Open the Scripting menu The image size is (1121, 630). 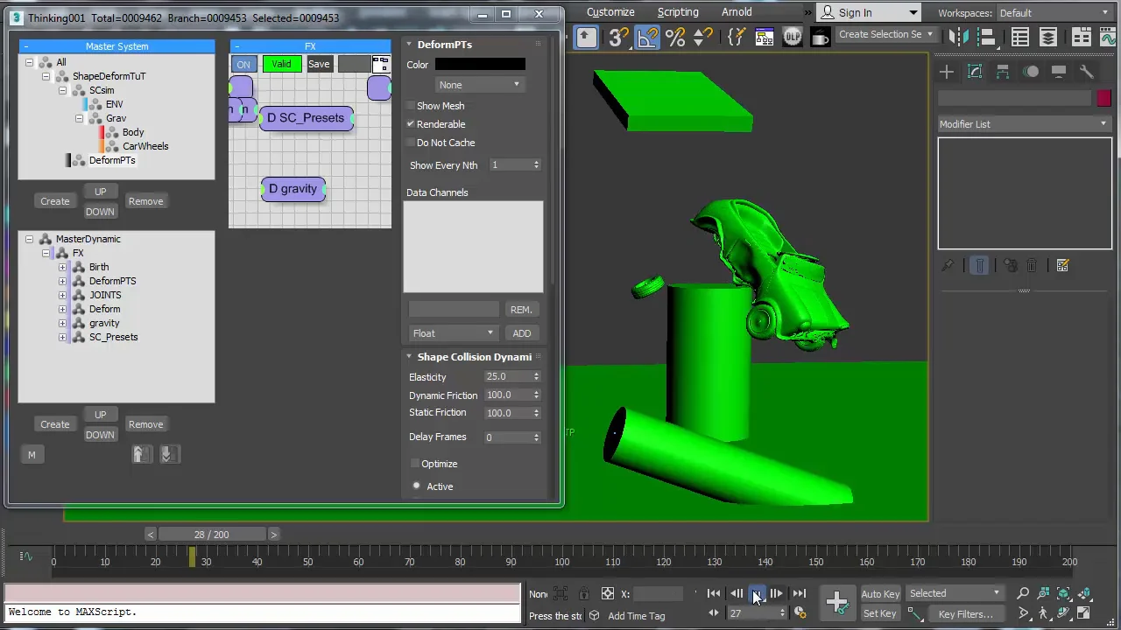click(678, 12)
